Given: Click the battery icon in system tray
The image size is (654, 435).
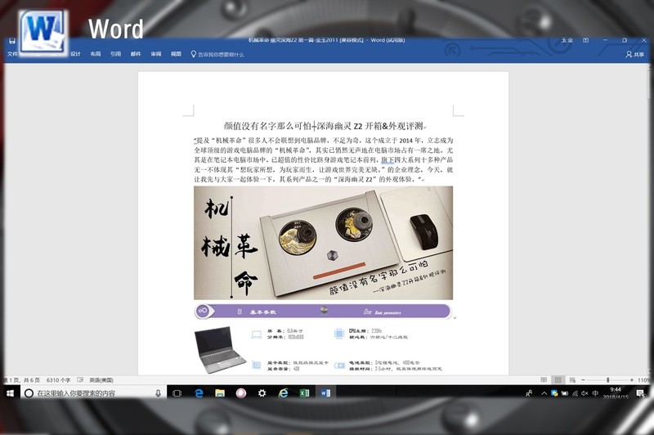Looking at the screenshot, I should click(565, 393).
